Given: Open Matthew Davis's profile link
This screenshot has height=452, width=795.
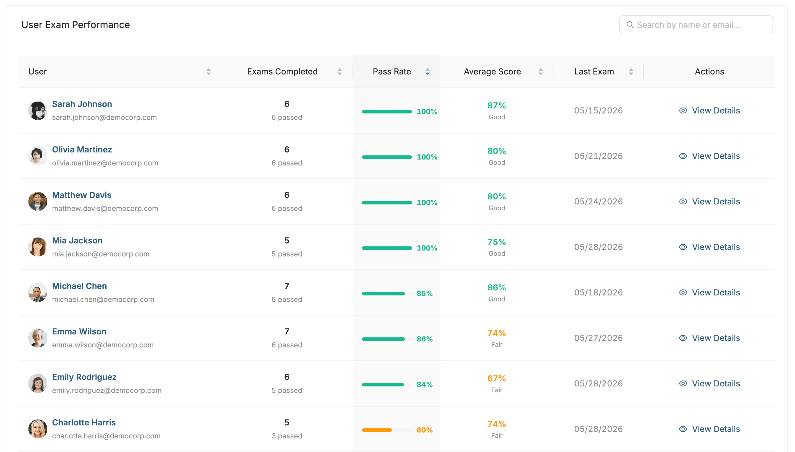Looking at the screenshot, I should pos(82,195).
